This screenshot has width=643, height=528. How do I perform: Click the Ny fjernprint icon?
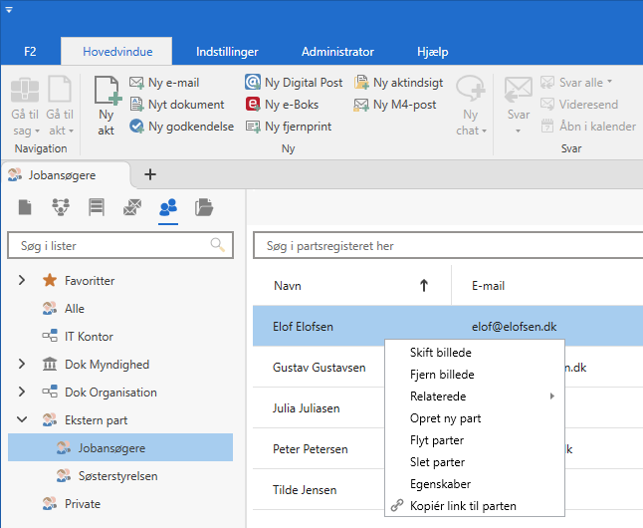pyautogui.click(x=253, y=127)
